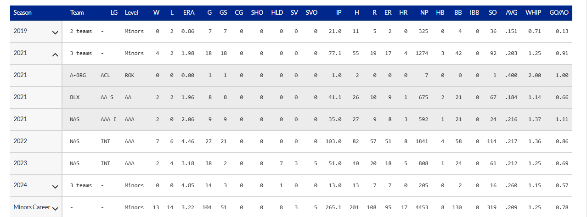Sort by WHIP column header
The image size is (587, 217).
533,13
